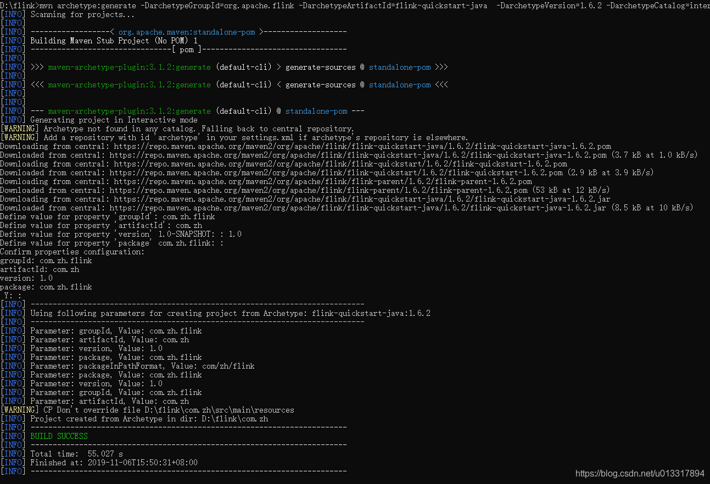
Task: Click the flink-quickstart-1.6.2.pom downloaded line (2.9 kB)
Action: (x=327, y=173)
